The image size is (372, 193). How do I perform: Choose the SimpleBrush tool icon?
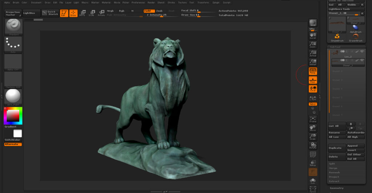pos(337,37)
